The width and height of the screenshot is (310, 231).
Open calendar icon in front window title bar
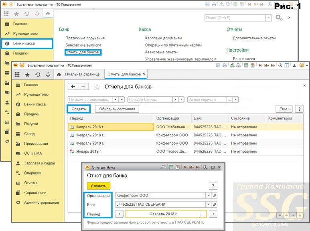point(253,65)
